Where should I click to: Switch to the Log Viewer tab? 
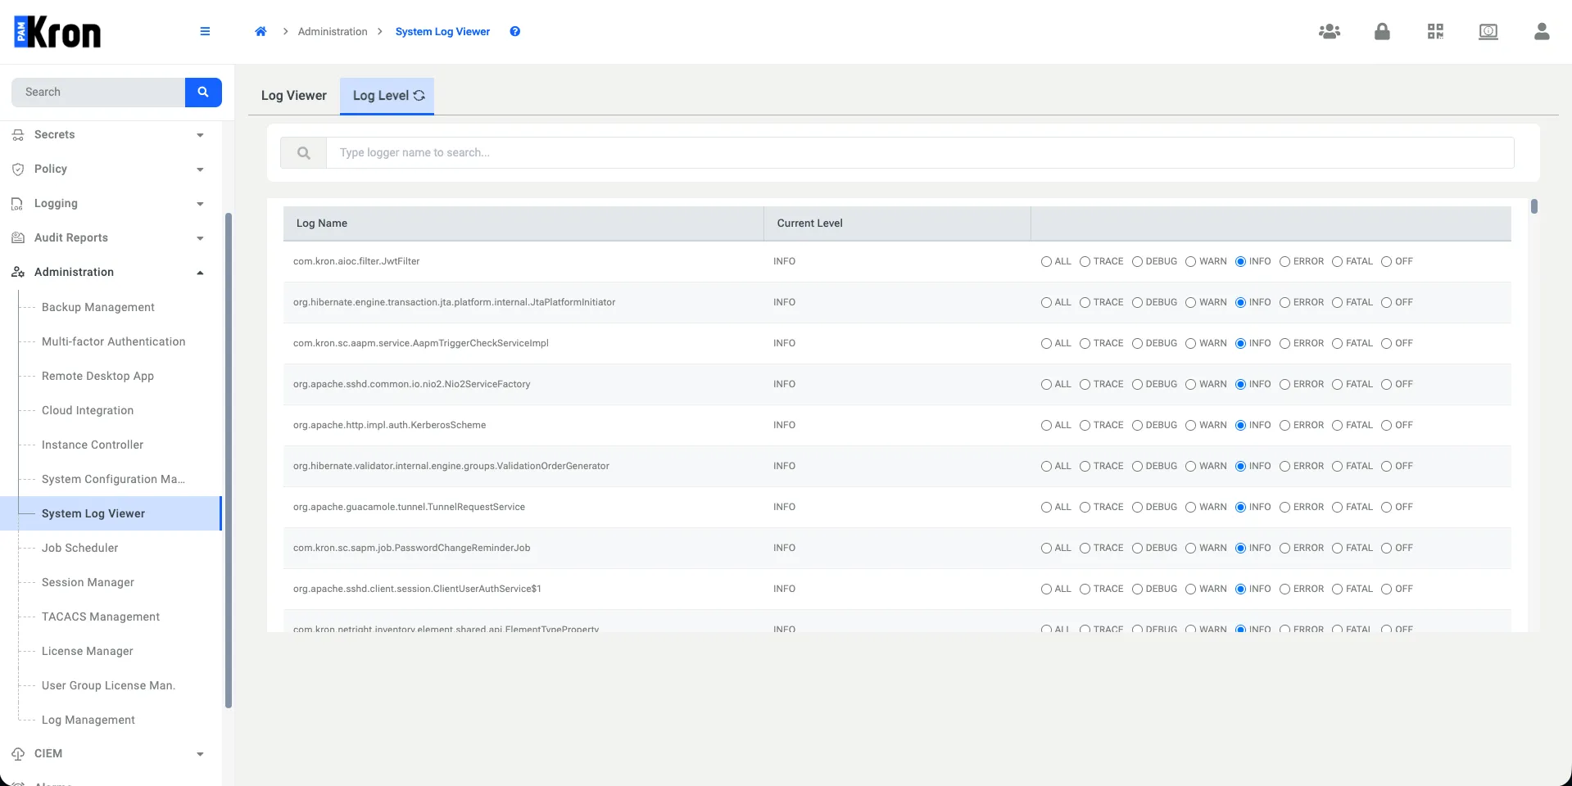point(293,96)
